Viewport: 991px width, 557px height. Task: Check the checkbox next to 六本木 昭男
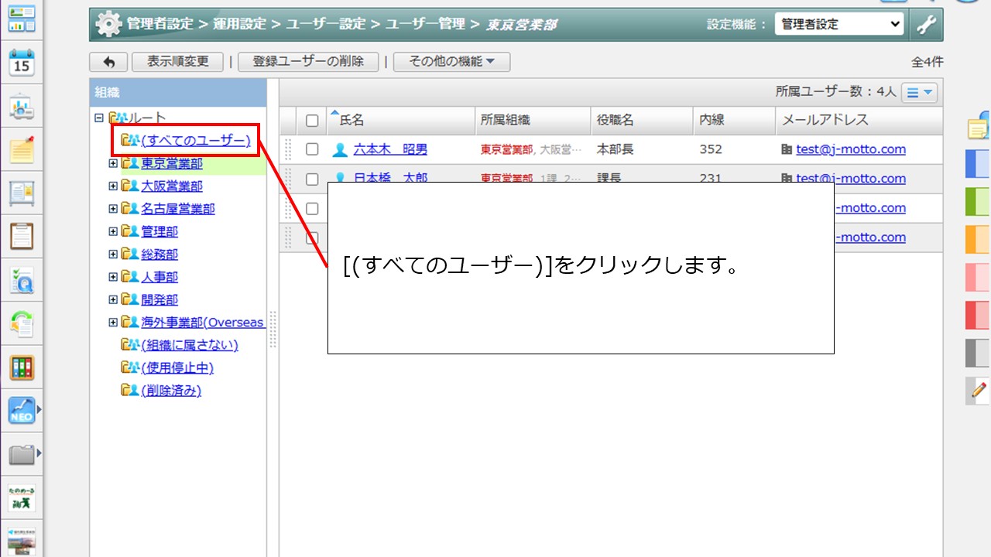tap(312, 149)
